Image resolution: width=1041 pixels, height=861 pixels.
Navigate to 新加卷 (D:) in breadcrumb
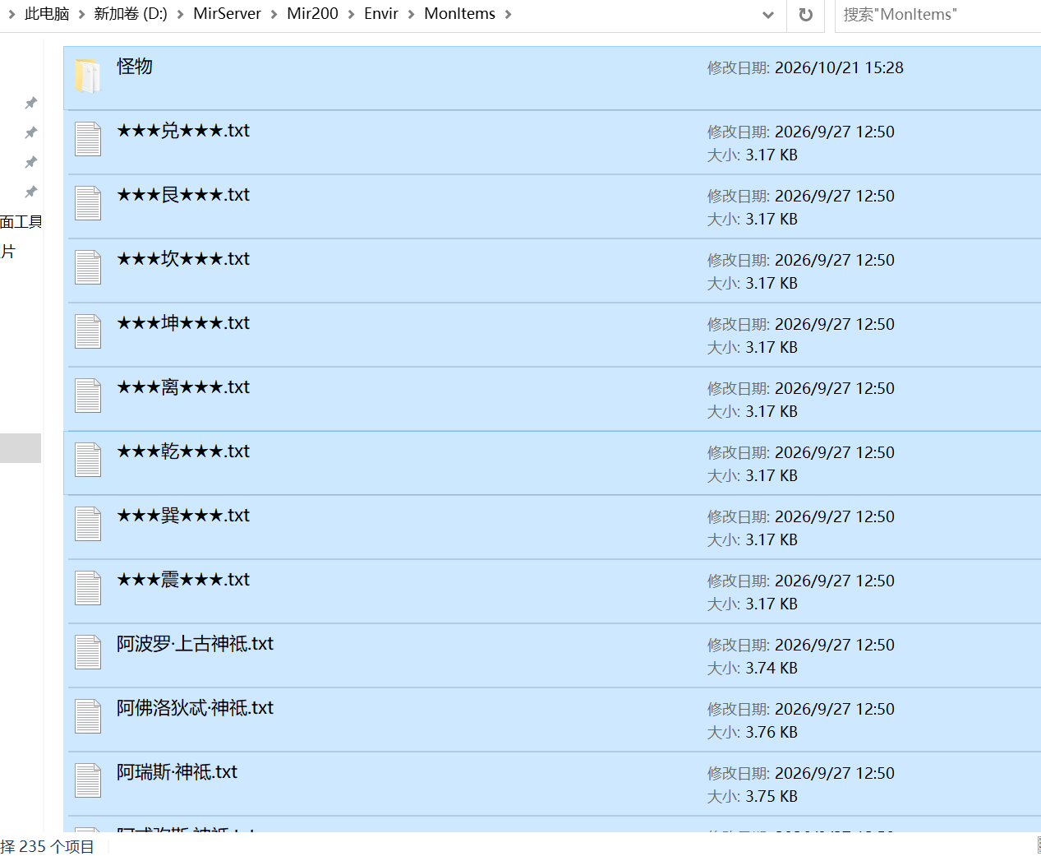click(x=131, y=14)
